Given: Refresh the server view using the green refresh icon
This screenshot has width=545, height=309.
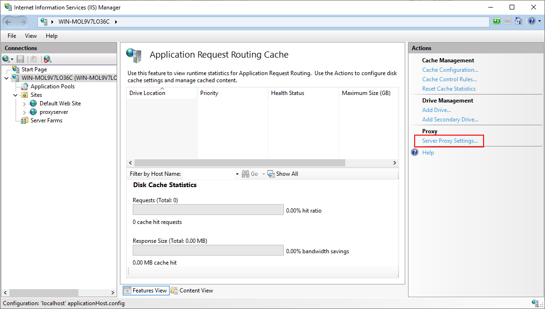Looking at the screenshot, I should pos(495,21).
